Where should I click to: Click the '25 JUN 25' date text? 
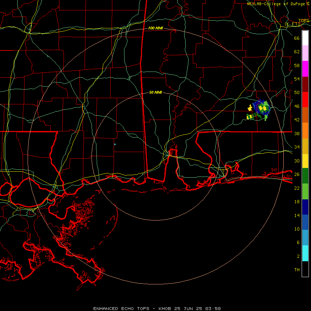click(188, 309)
